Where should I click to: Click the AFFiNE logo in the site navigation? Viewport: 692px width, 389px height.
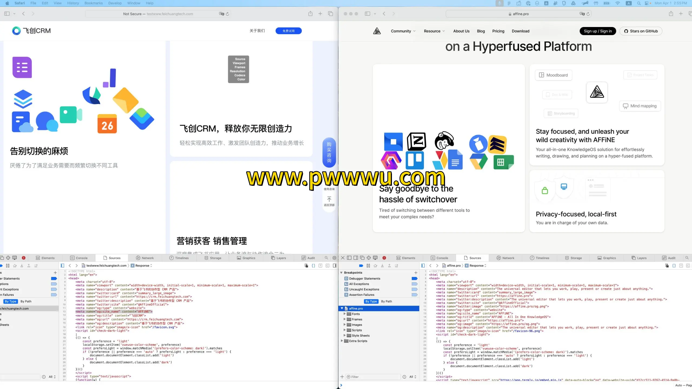[377, 31]
